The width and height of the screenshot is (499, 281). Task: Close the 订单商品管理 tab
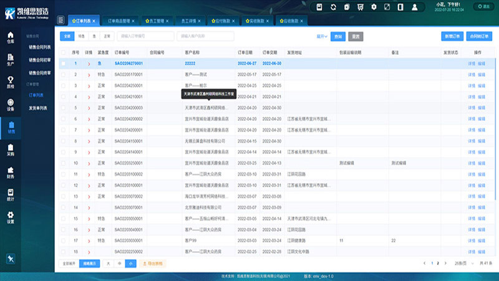click(133, 21)
